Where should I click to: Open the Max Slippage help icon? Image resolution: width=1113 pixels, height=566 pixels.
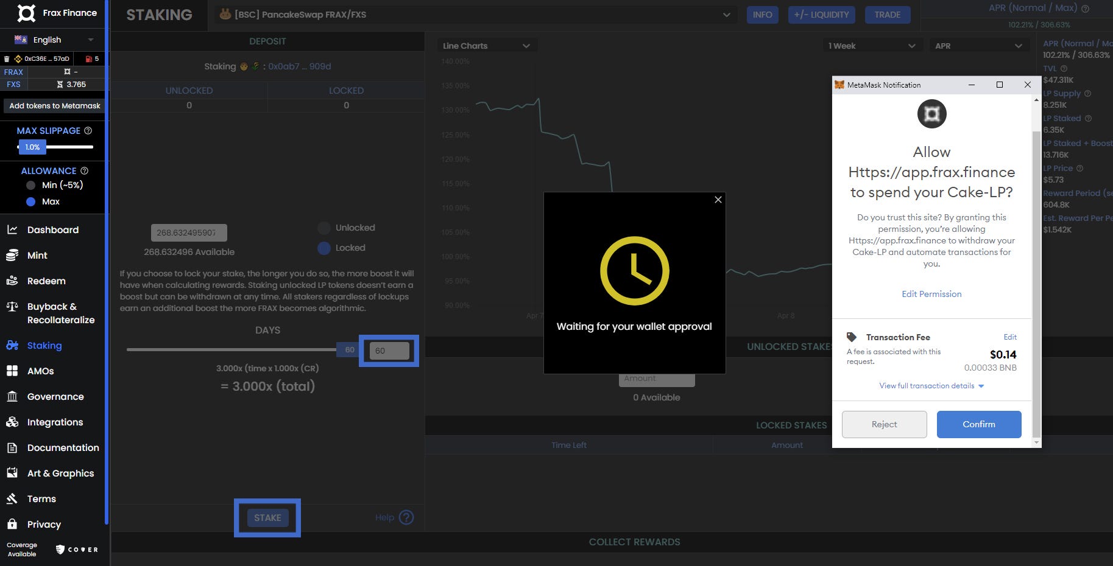tap(88, 130)
